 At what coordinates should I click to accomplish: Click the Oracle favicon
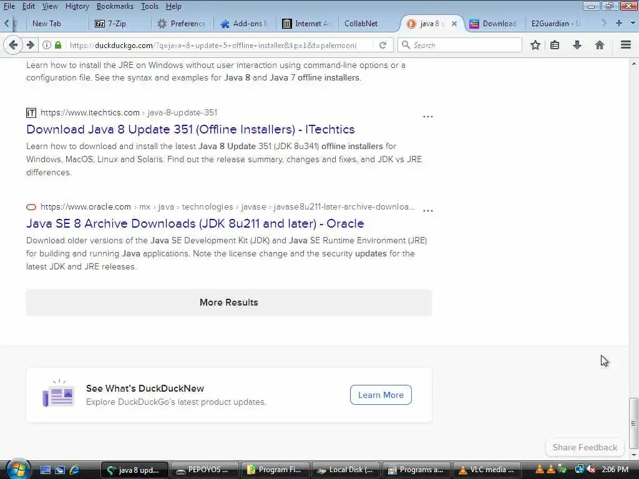31,207
